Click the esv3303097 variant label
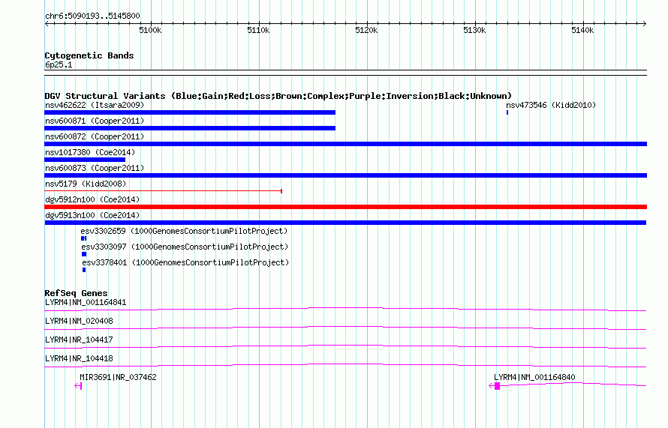The image size is (668, 428). (185, 247)
